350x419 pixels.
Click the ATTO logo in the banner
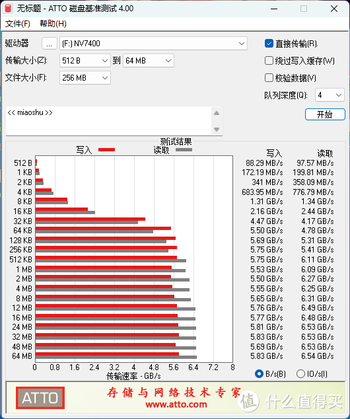pos(40,398)
